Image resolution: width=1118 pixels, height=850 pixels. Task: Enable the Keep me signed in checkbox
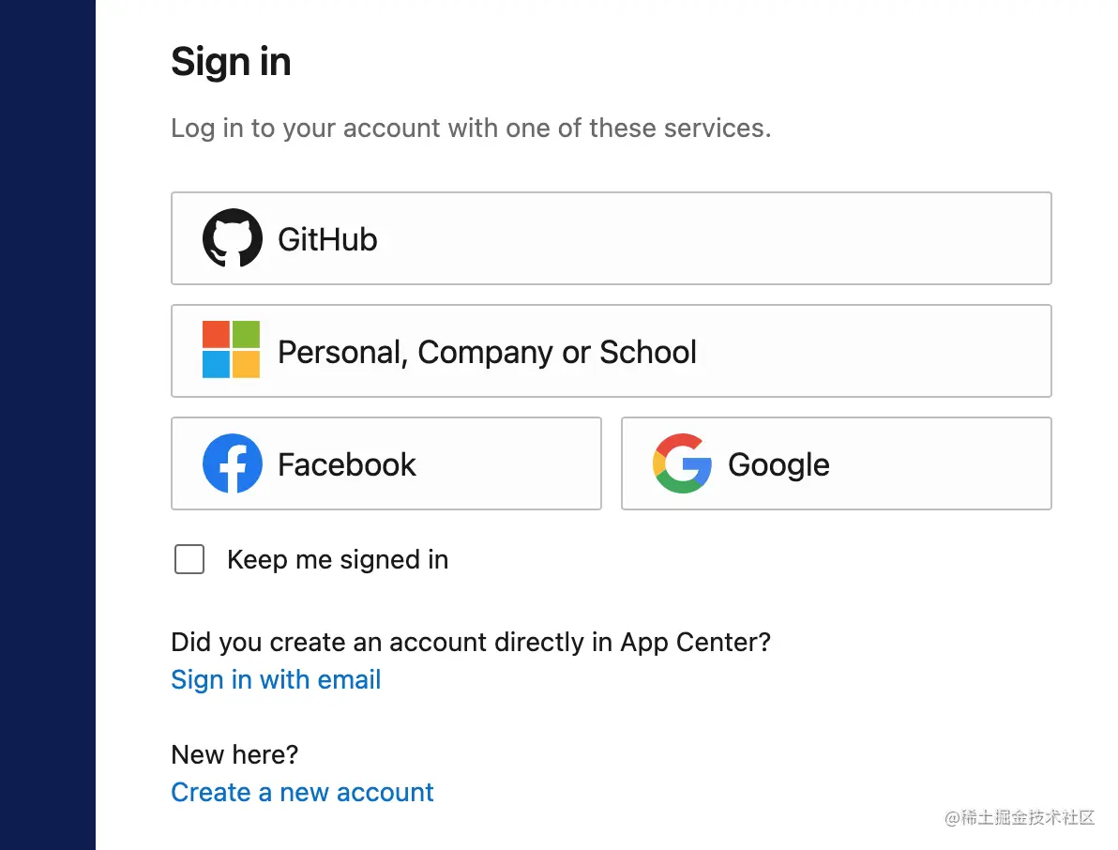[x=189, y=559]
